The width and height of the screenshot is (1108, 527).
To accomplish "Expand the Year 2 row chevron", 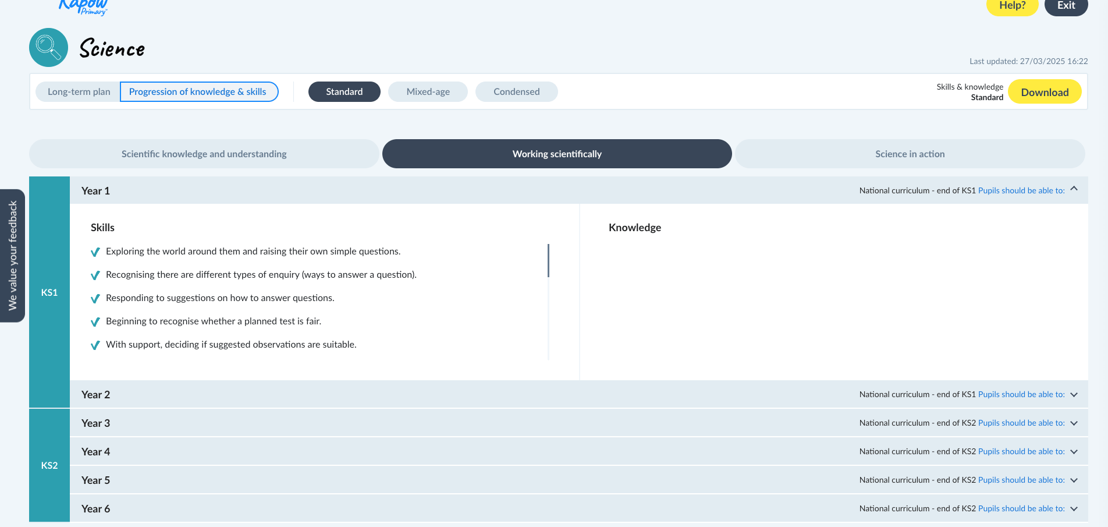I will [1074, 395].
